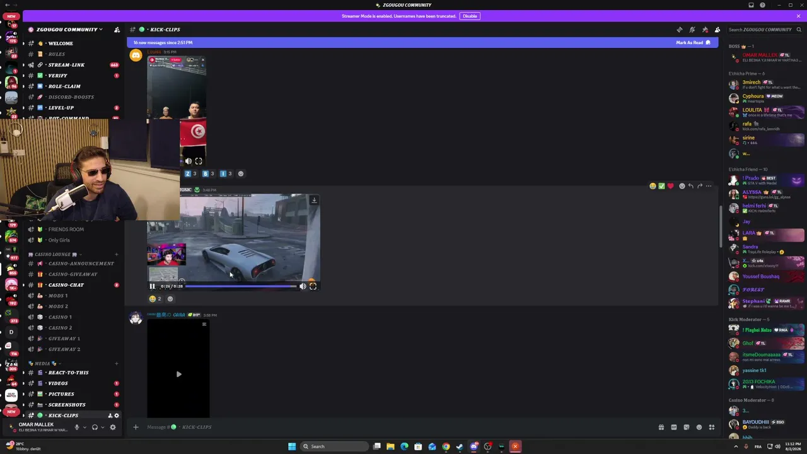Disable Streamer Mode

pos(470,16)
